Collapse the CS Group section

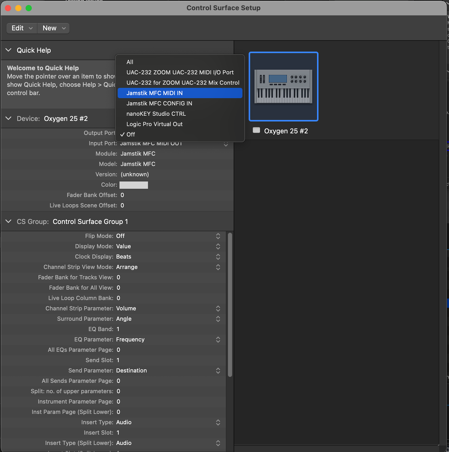tap(8, 221)
